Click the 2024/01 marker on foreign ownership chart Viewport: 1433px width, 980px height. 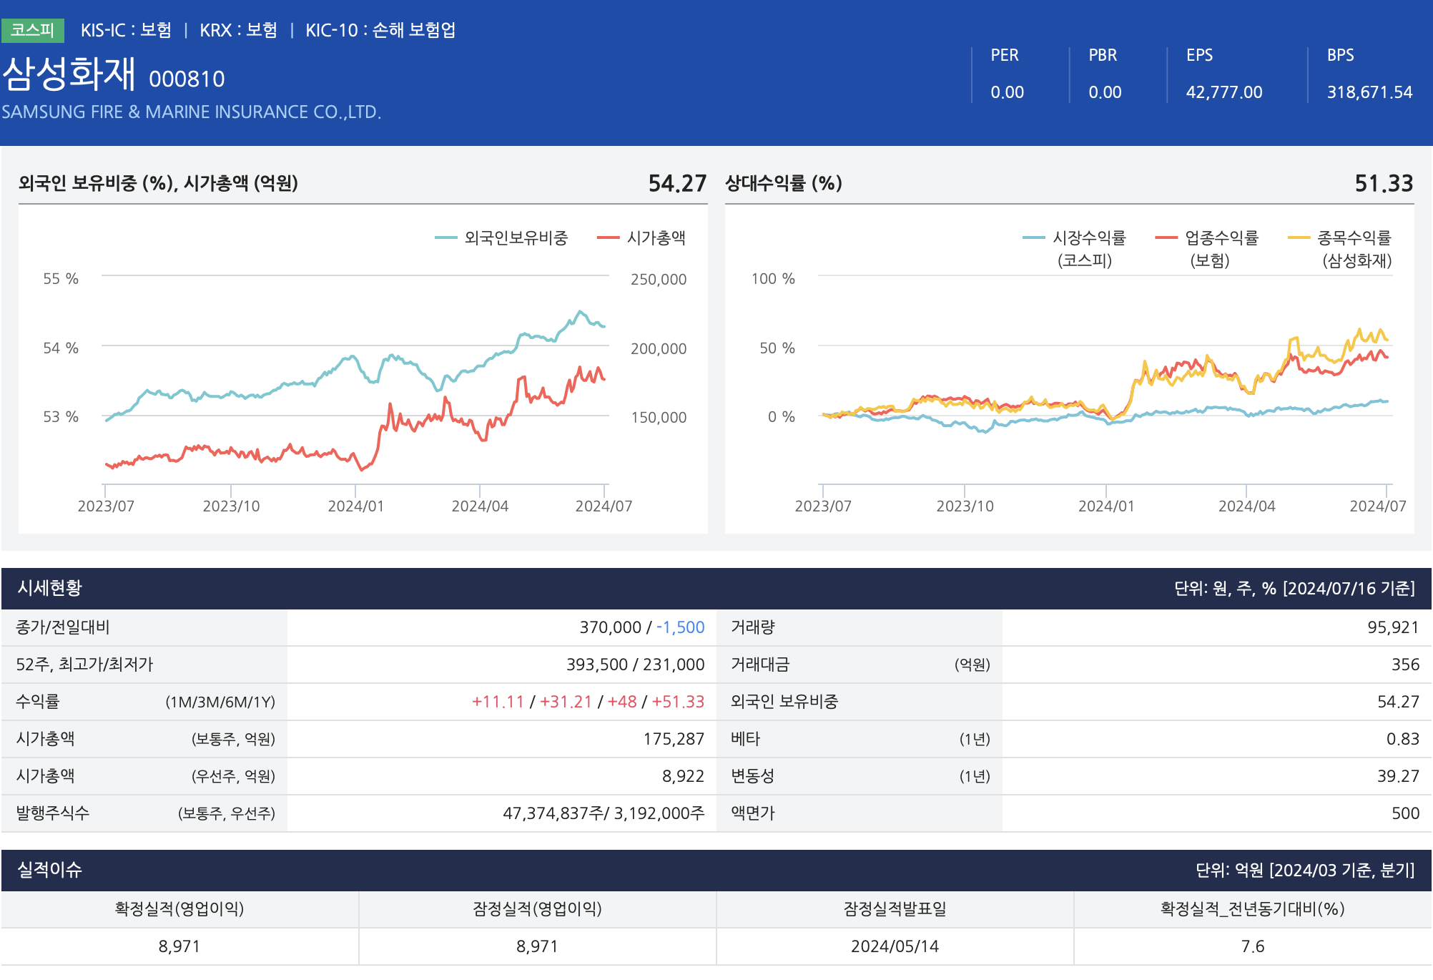coord(355,506)
